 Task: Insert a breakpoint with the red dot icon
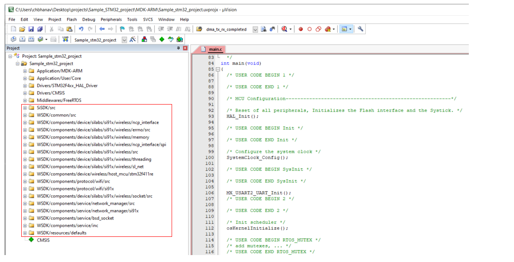(x=301, y=29)
